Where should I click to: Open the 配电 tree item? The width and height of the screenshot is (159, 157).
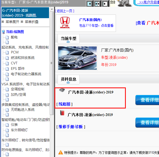(x=14, y=37)
